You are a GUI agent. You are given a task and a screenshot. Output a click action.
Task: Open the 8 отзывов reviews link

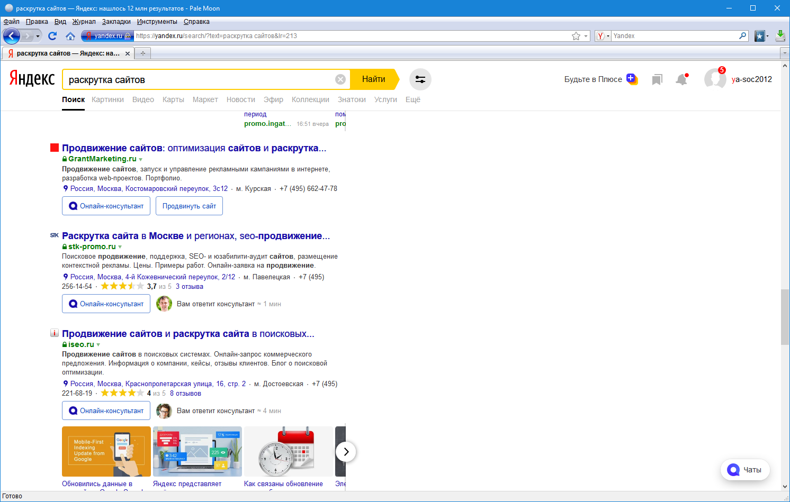[x=185, y=393]
